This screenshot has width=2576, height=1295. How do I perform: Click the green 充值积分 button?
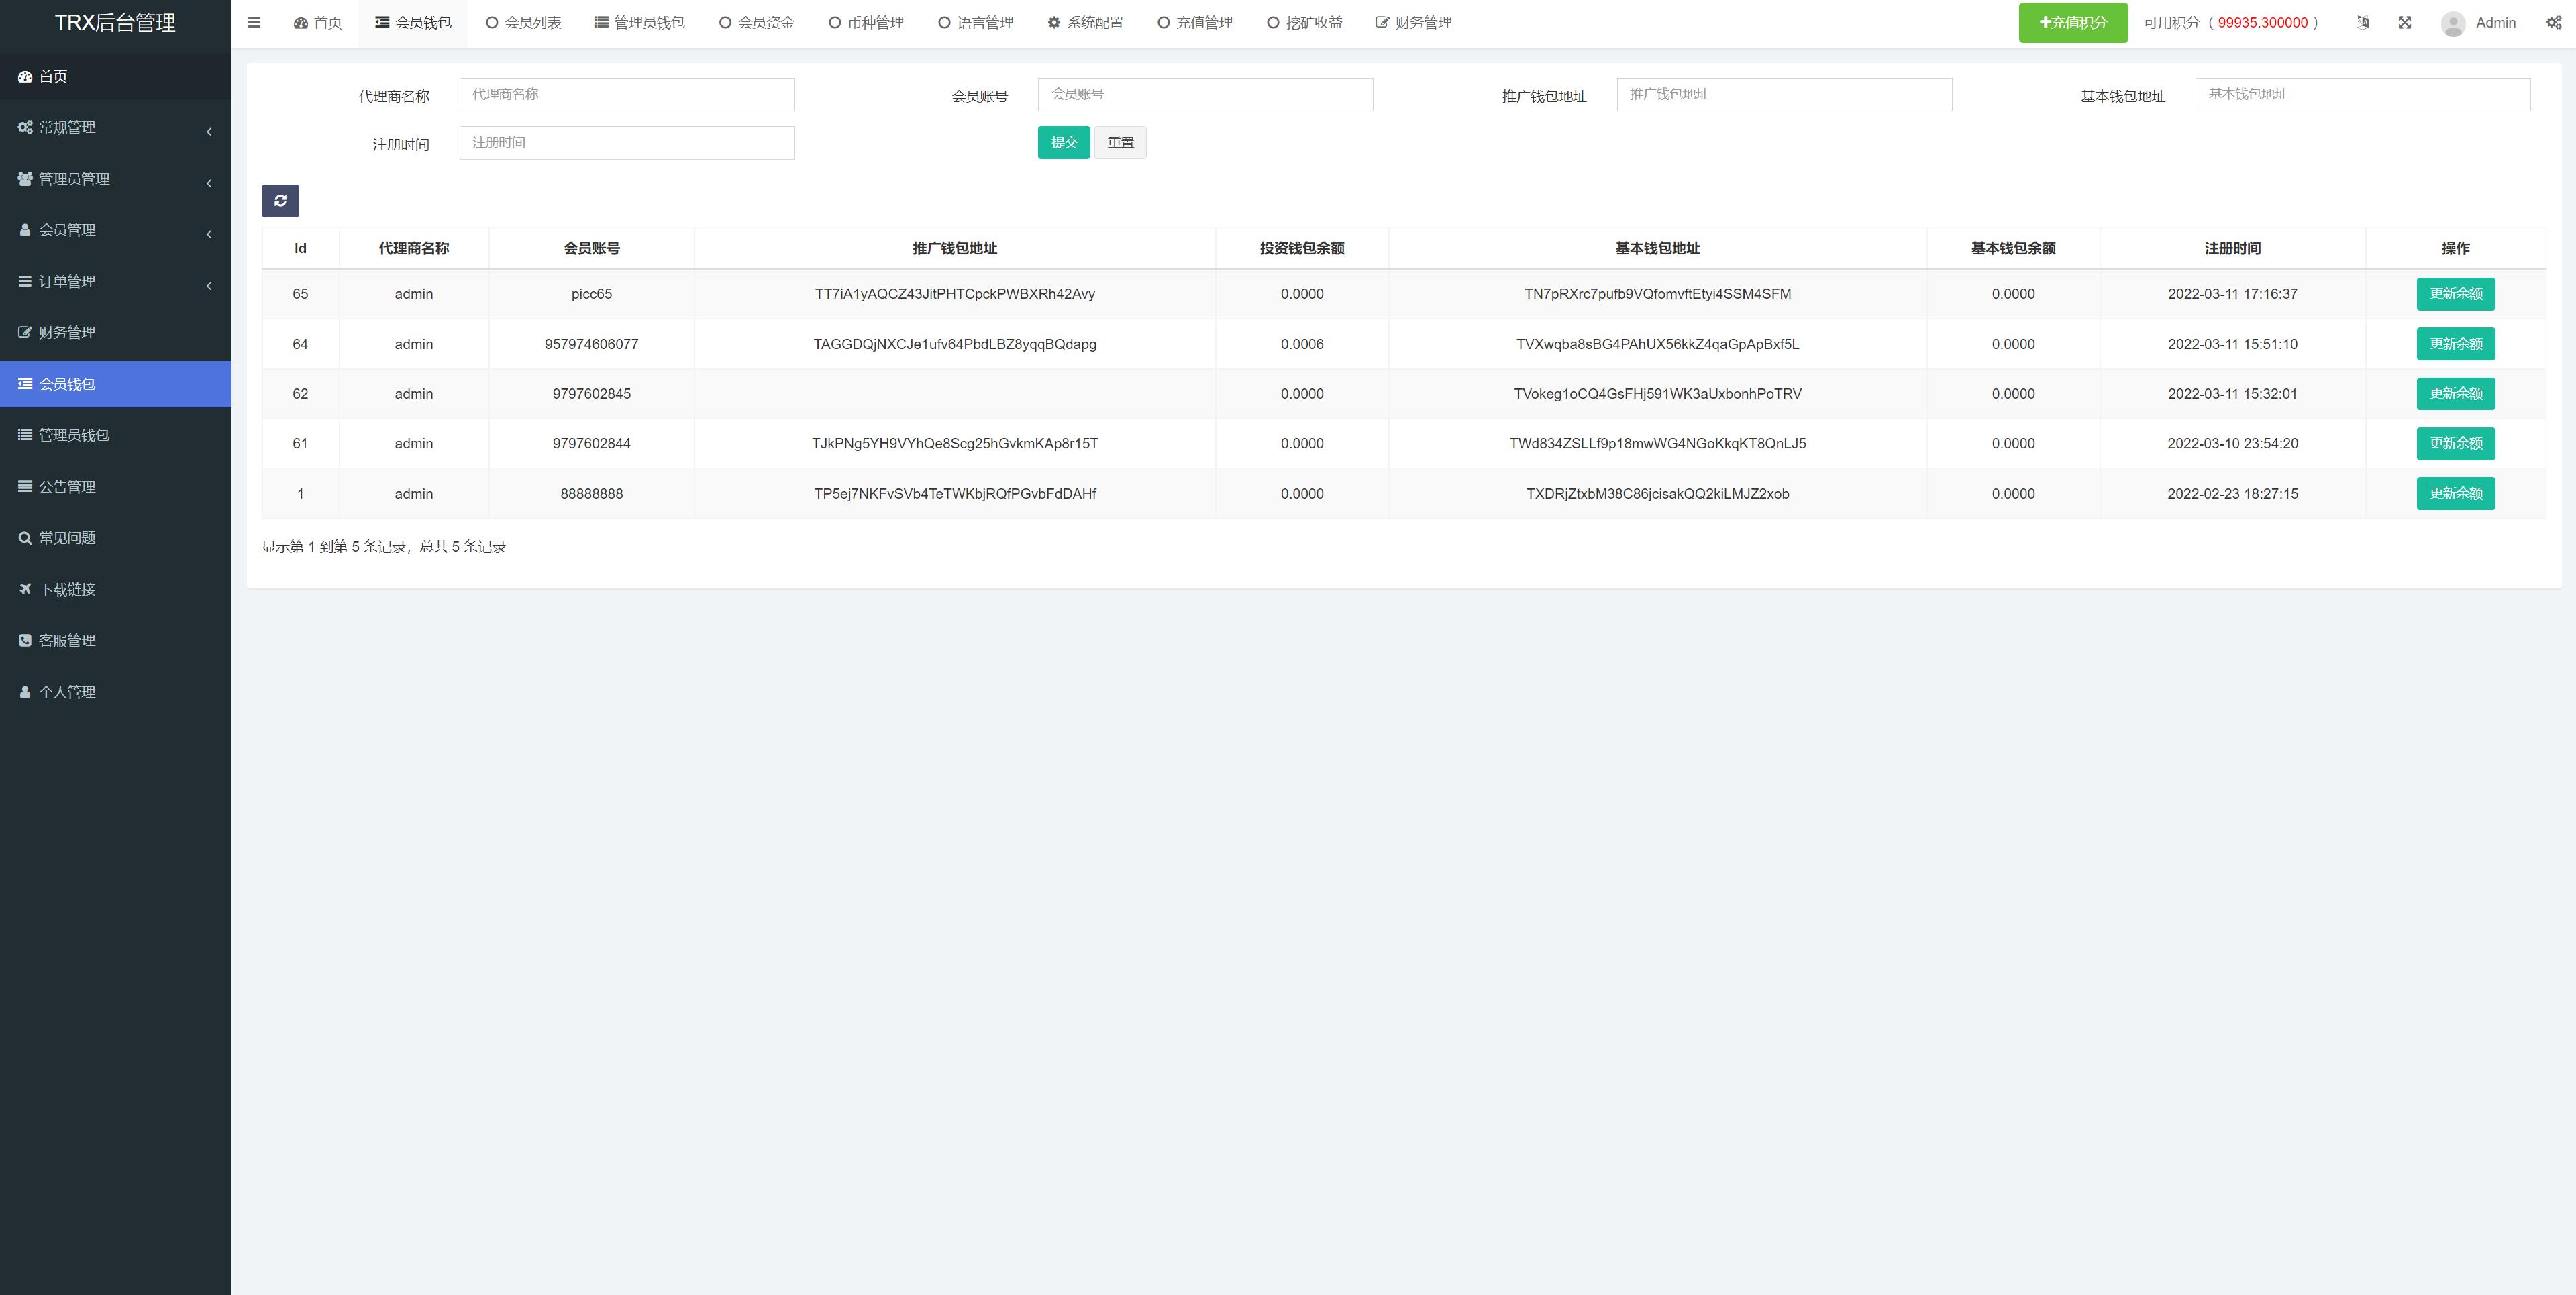[x=2073, y=22]
